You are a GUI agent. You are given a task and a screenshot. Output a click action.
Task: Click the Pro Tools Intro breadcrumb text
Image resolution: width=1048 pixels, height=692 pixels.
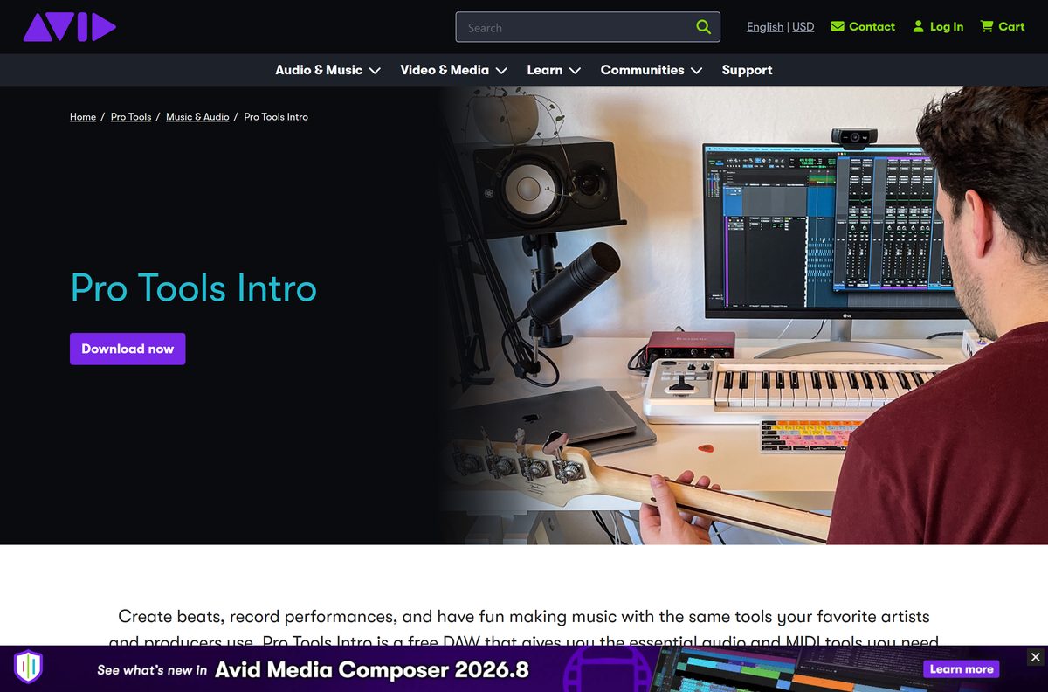[x=276, y=117]
